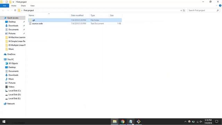Open pinned Documents under Quick access
The width and height of the screenshot is (222, 125).
click(14, 30)
